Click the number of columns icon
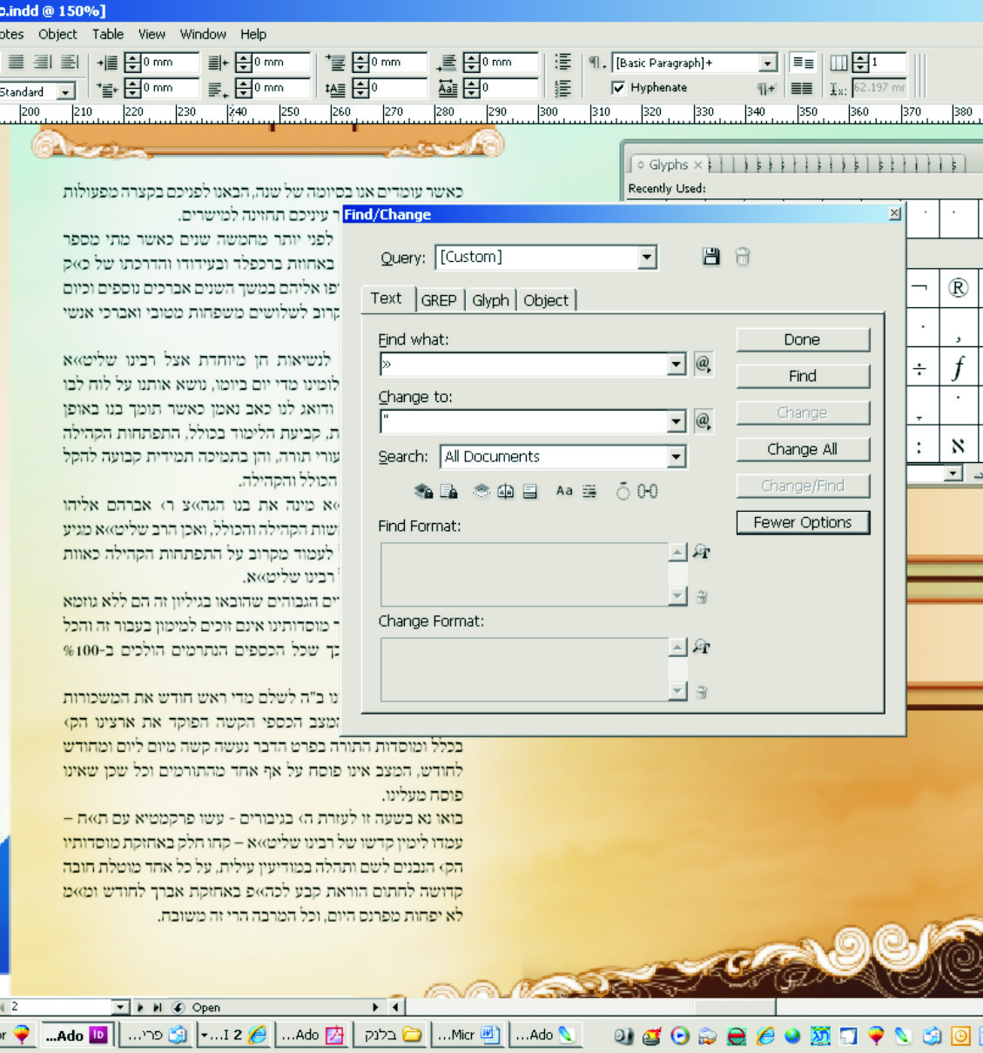The height and width of the screenshot is (1053, 983). tap(838, 63)
